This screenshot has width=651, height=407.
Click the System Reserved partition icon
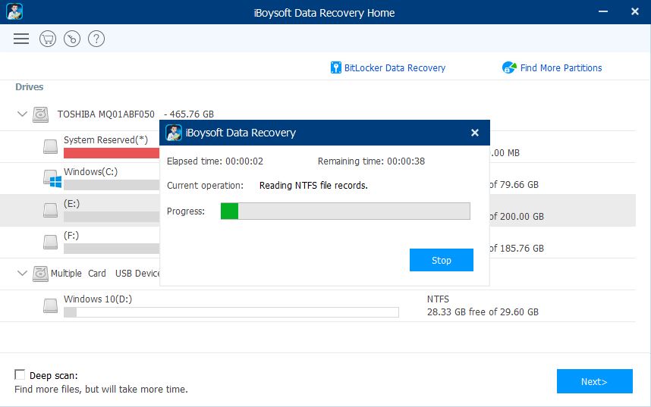click(x=51, y=146)
